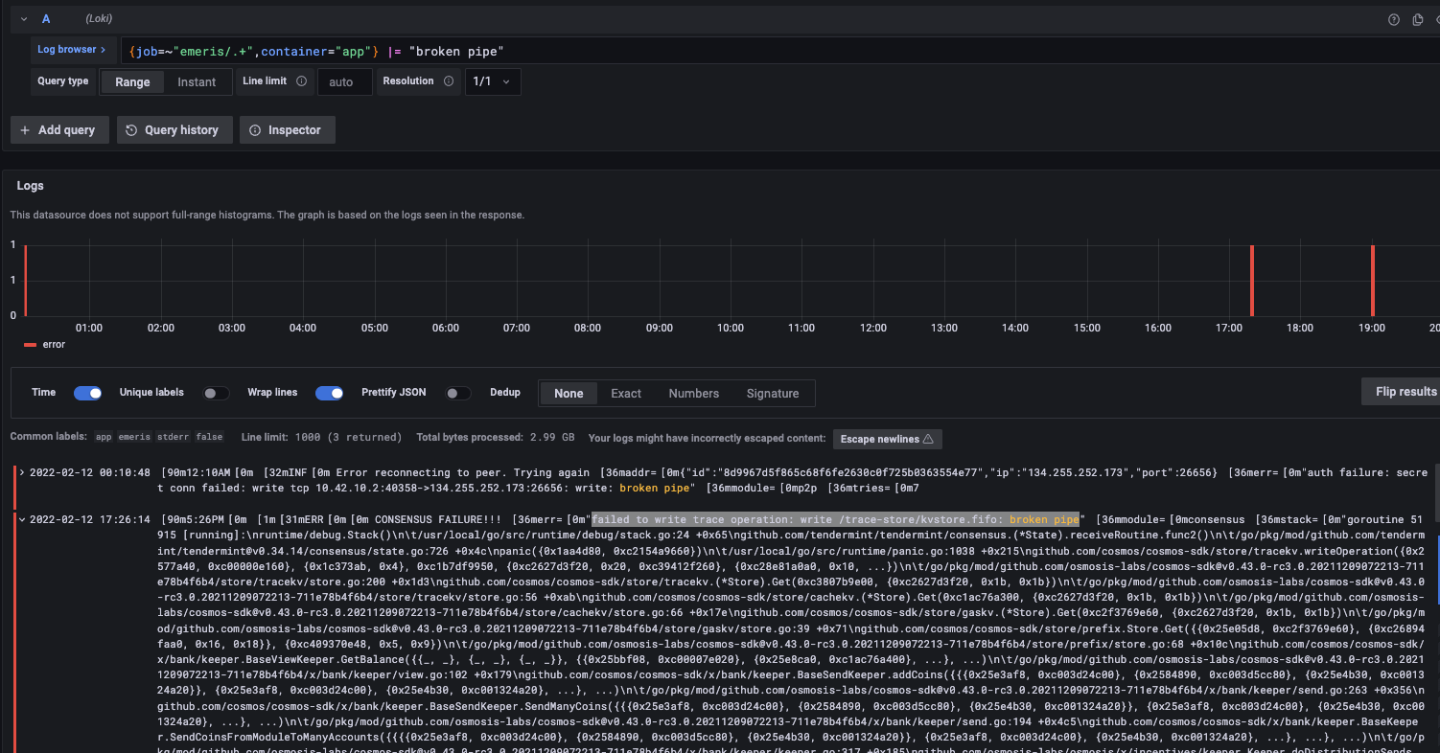The image size is (1440, 753).
Task: Duplicate query A using the copy icon
Action: click(x=1418, y=19)
